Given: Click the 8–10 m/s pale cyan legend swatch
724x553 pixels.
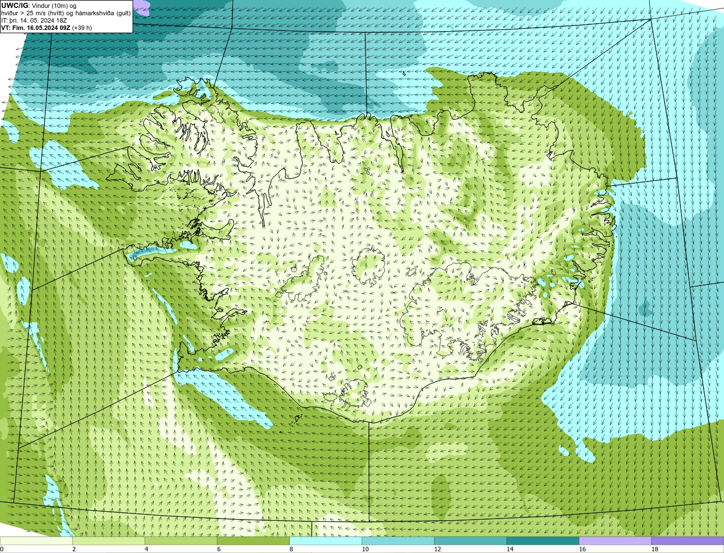Looking at the screenshot, I should tap(326, 541).
